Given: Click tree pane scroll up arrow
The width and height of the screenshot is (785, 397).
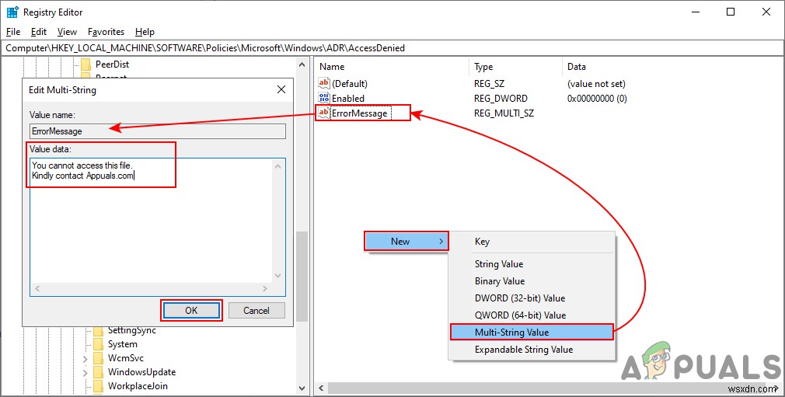Looking at the screenshot, I should coord(302,64).
